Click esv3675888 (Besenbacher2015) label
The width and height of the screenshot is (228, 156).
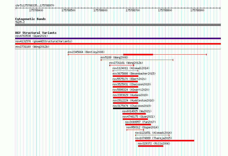pyautogui.click(x=134, y=74)
